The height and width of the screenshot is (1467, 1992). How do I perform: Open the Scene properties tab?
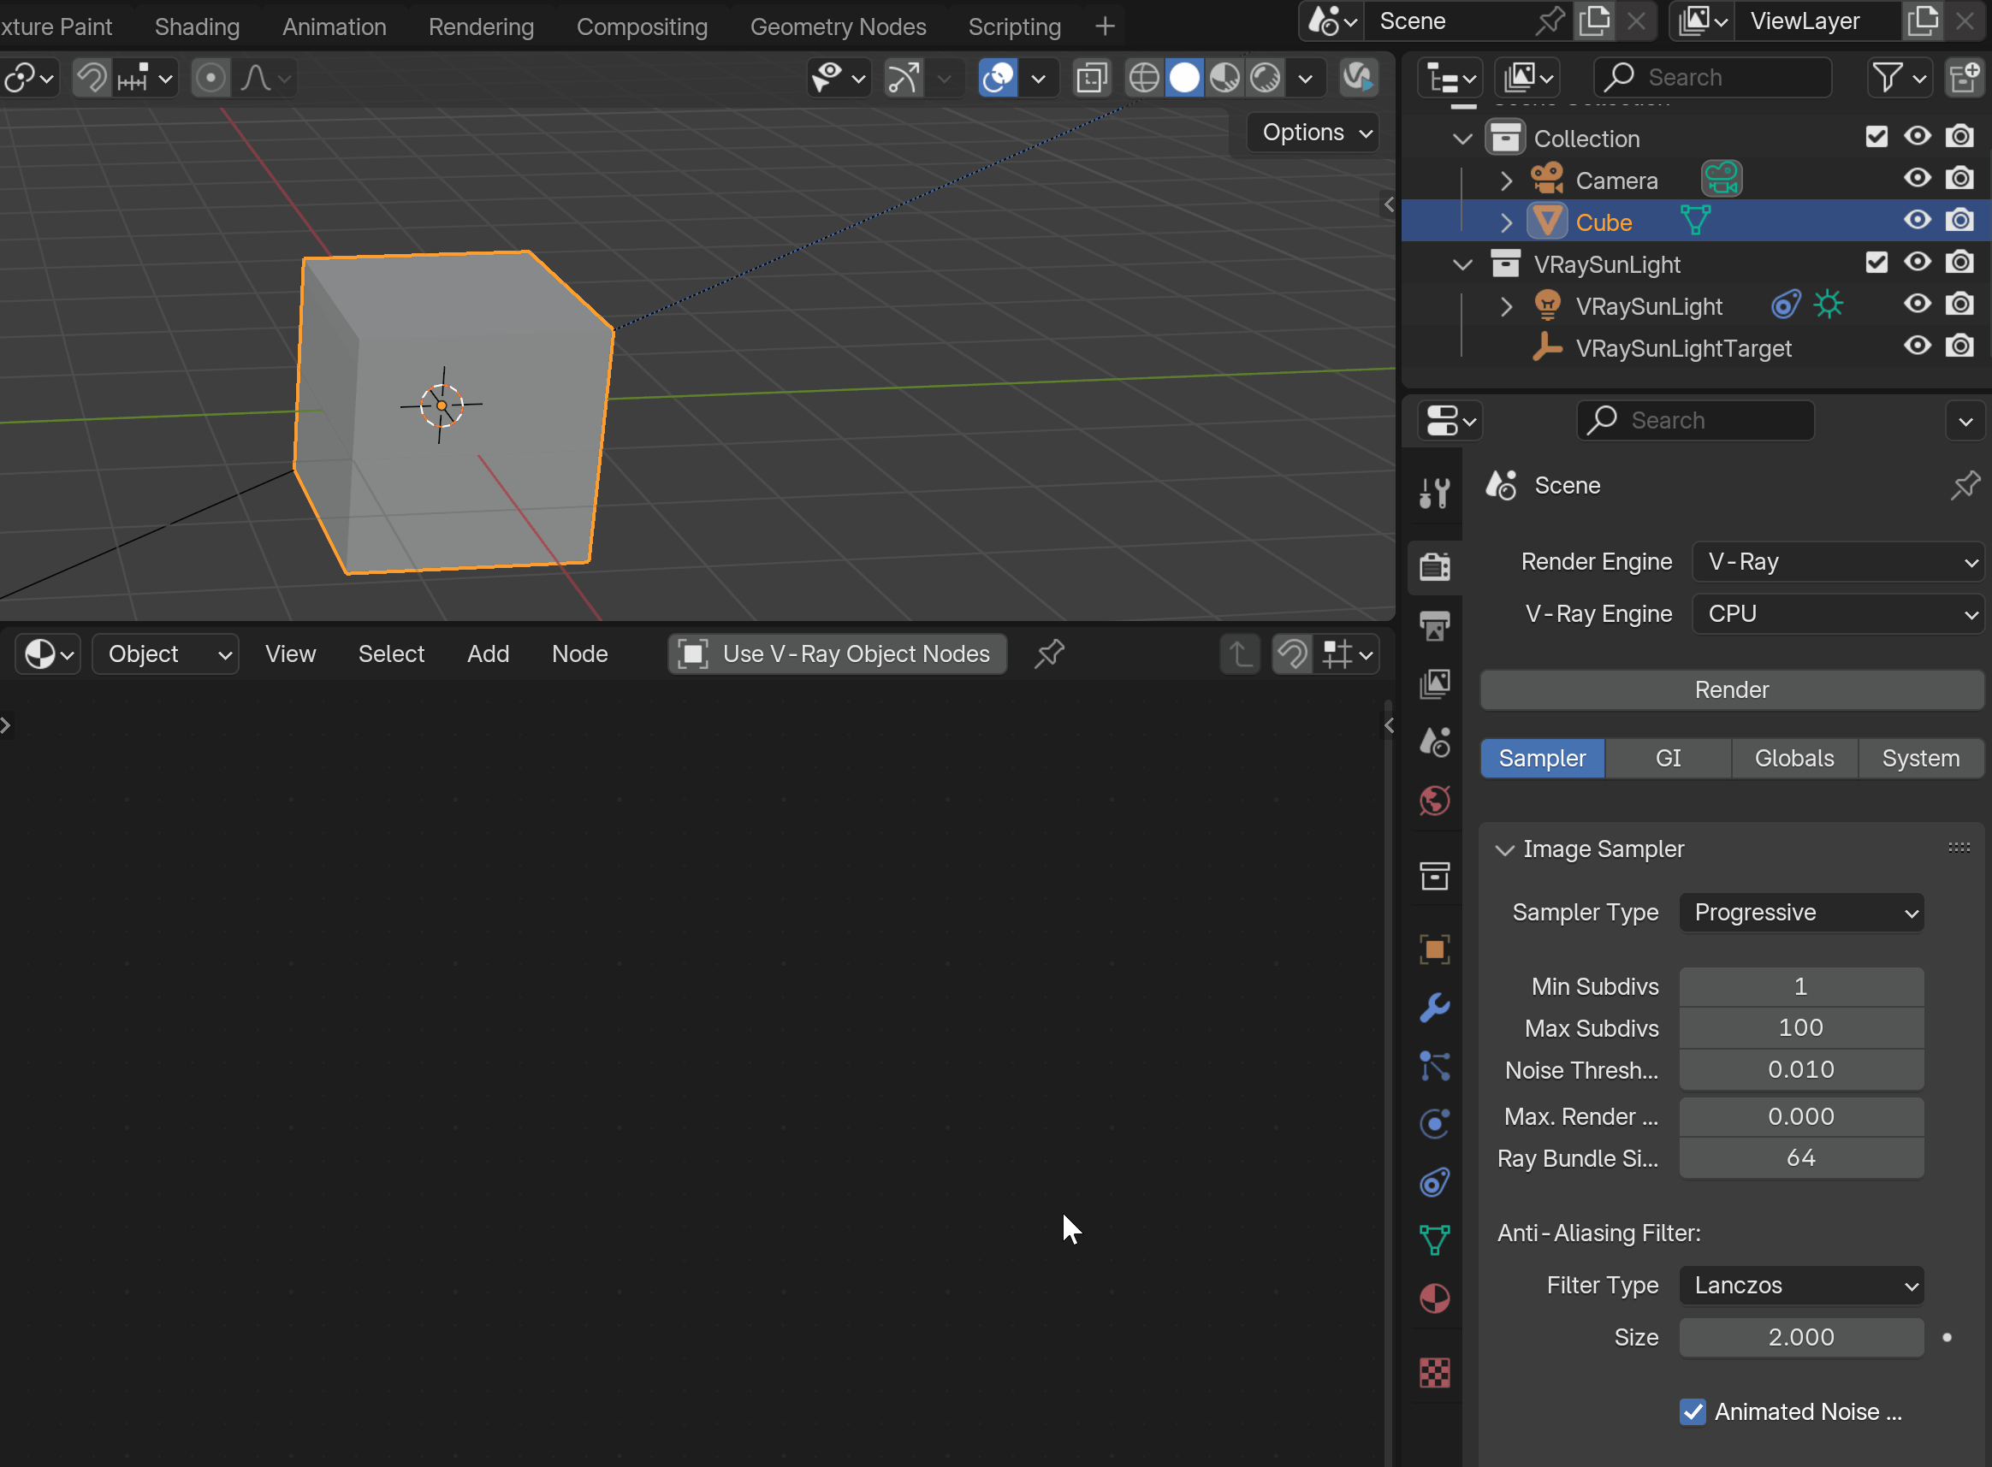[1434, 742]
